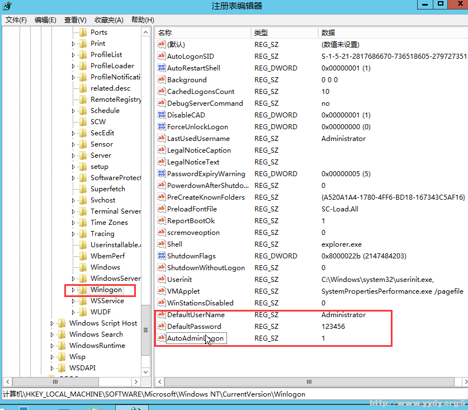Expand the Windows Script Host key
This screenshot has width=468, height=410.
[x=52, y=323]
